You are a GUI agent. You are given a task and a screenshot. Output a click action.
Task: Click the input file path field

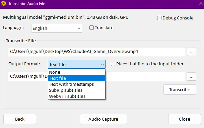[x=97, y=52]
